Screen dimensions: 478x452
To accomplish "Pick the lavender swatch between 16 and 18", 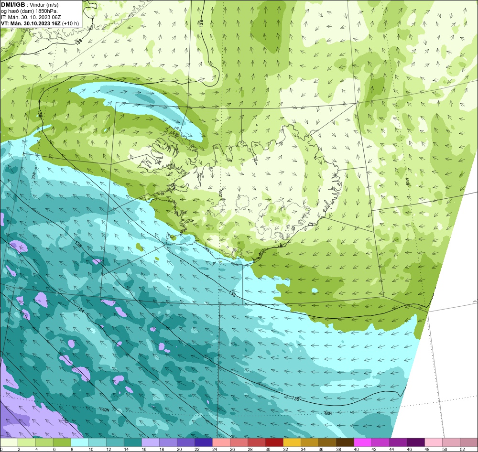I will [151, 442].
